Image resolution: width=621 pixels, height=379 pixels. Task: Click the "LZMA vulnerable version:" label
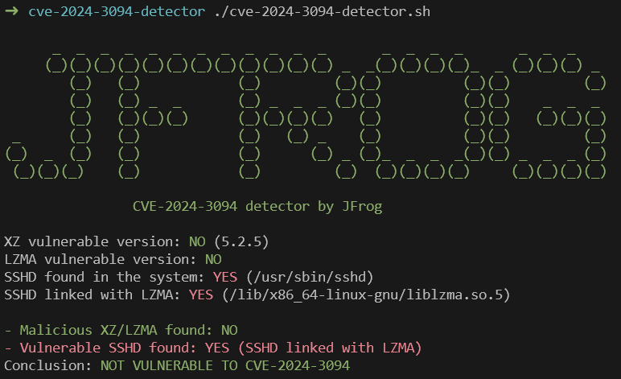click(101, 259)
